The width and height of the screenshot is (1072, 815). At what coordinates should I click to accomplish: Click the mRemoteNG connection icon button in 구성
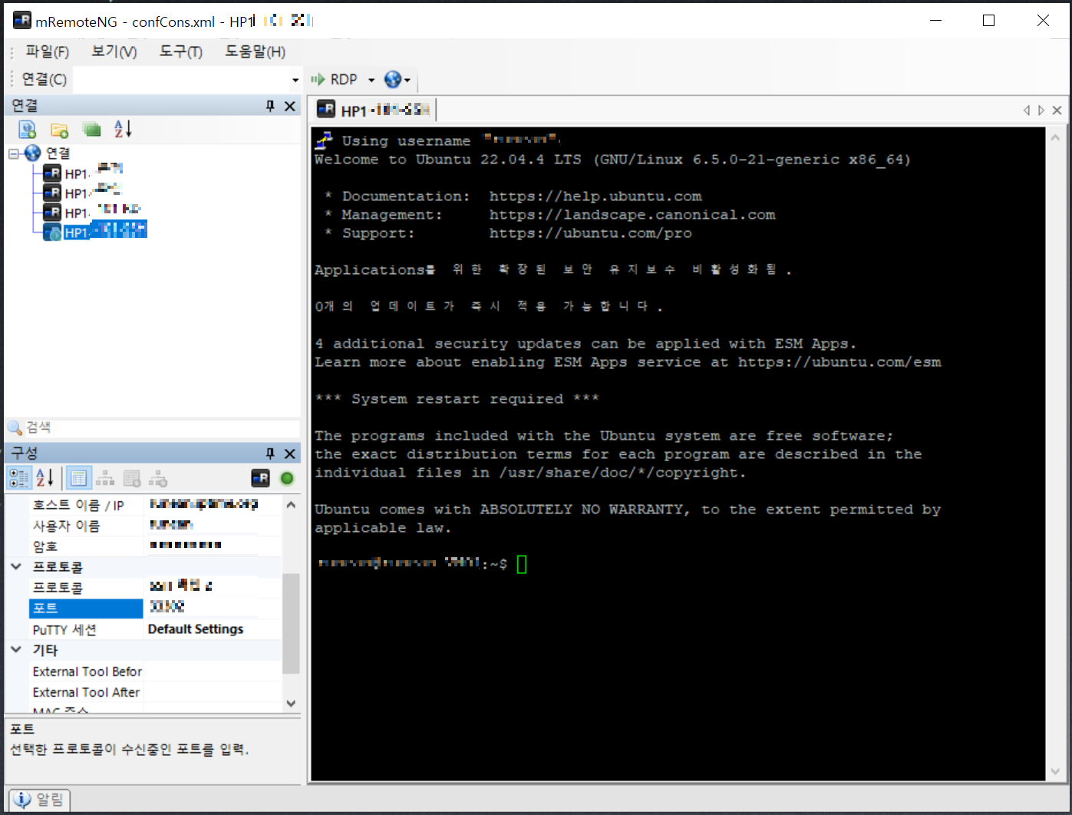[260, 478]
